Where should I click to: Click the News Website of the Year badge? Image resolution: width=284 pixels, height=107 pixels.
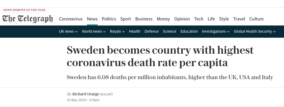[24, 10]
